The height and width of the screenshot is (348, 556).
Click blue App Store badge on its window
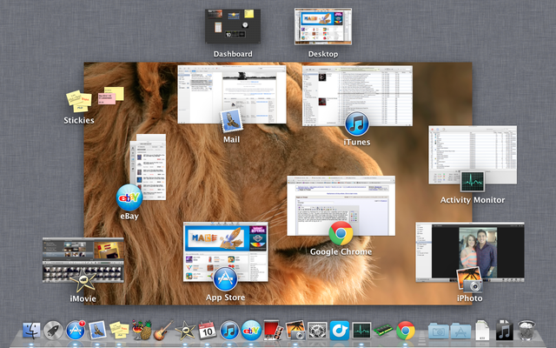(x=225, y=279)
